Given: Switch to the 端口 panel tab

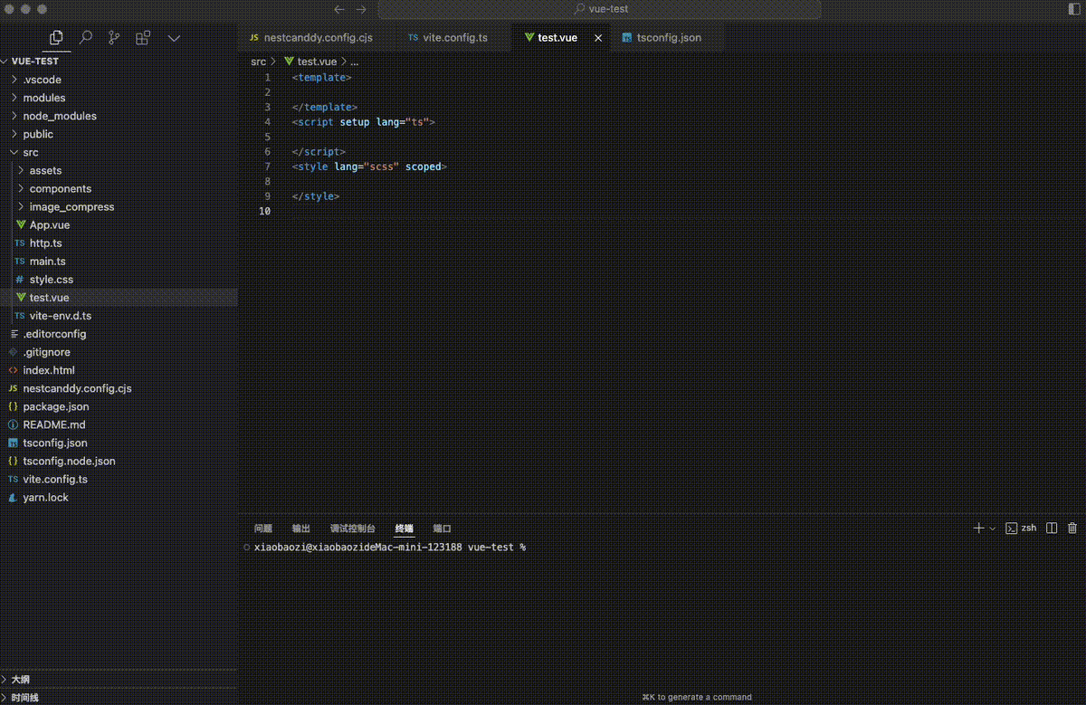Looking at the screenshot, I should [x=442, y=529].
